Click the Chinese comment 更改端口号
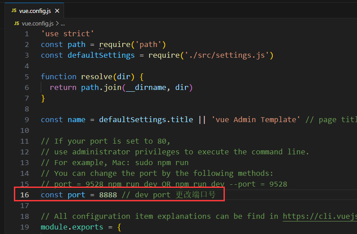The width and height of the screenshot is (357, 234). click(195, 195)
